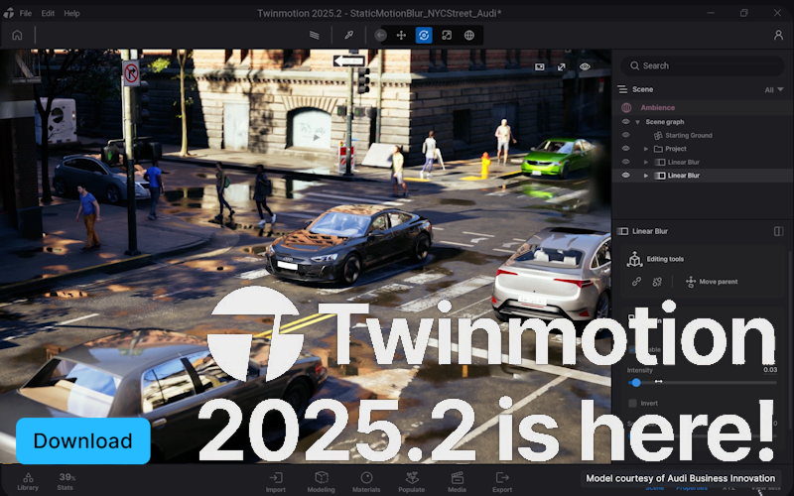The width and height of the screenshot is (794, 496).
Task: Open the Library panel icon
Action: point(28,481)
